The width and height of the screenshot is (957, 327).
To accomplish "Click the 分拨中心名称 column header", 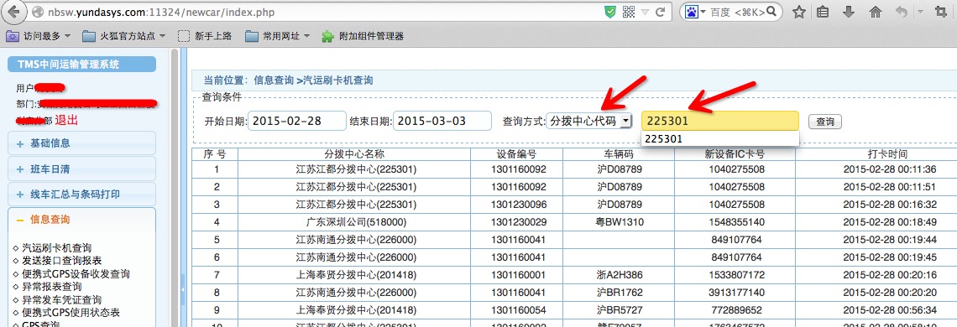I will (x=354, y=153).
